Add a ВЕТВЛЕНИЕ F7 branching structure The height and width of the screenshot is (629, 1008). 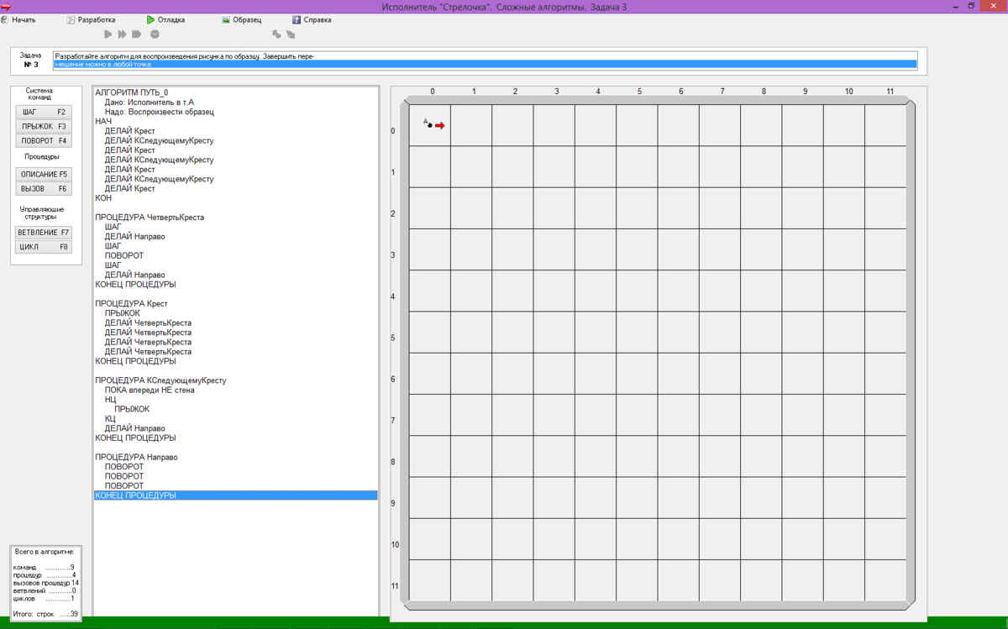click(44, 233)
